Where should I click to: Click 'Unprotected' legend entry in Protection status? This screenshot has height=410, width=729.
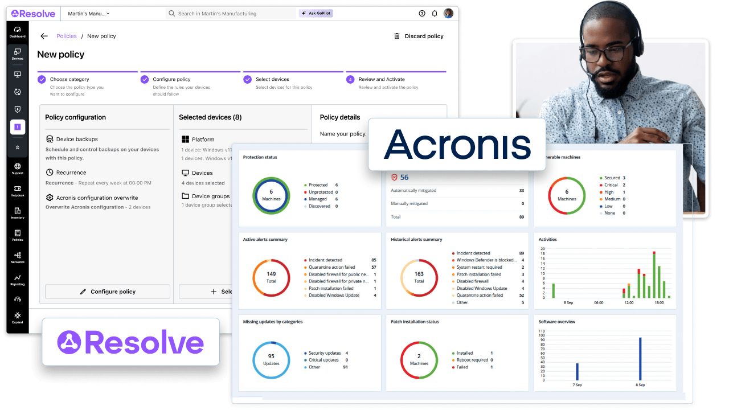coord(320,192)
